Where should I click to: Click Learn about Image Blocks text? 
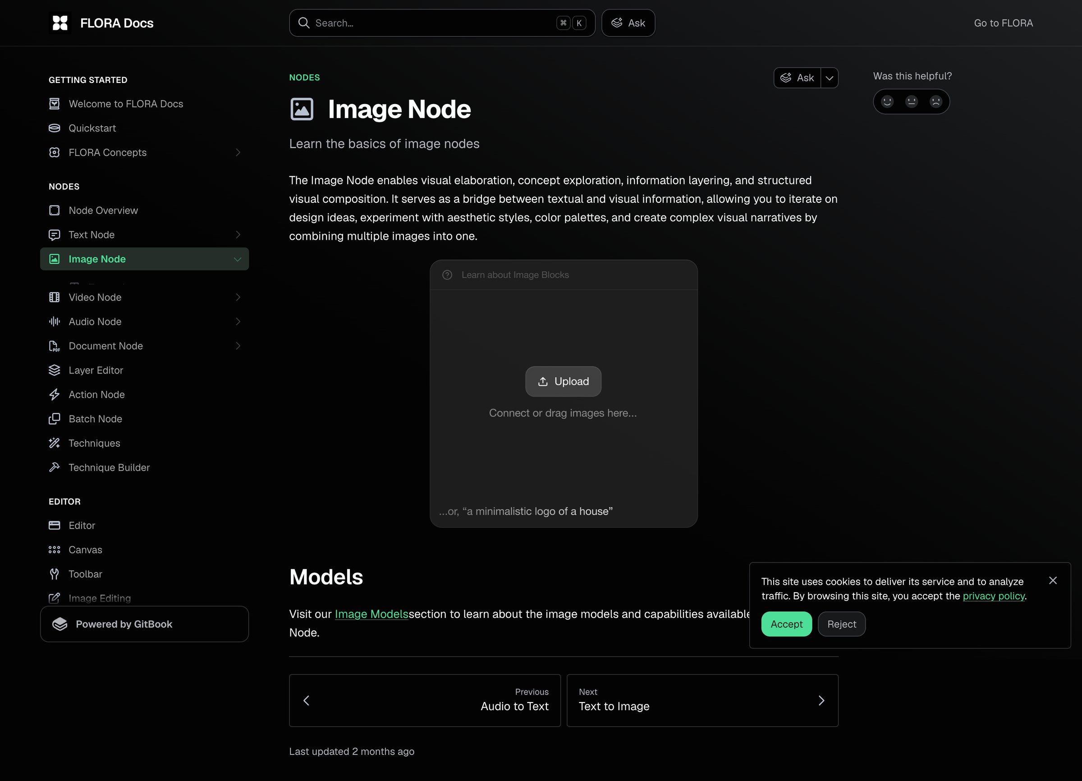(515, 274)
